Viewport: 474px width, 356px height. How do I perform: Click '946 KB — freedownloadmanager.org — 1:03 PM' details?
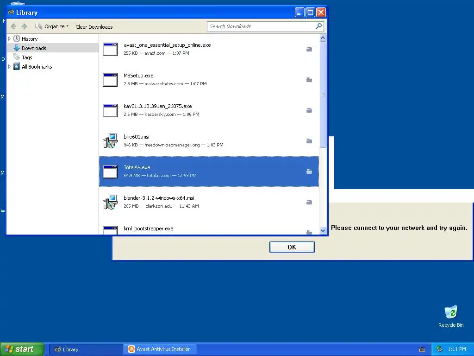[174, 145]
